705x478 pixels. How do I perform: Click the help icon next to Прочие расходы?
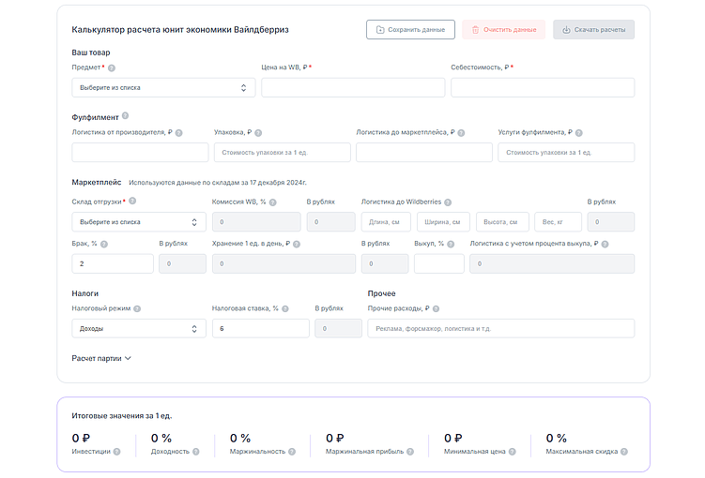click(437, 308)
